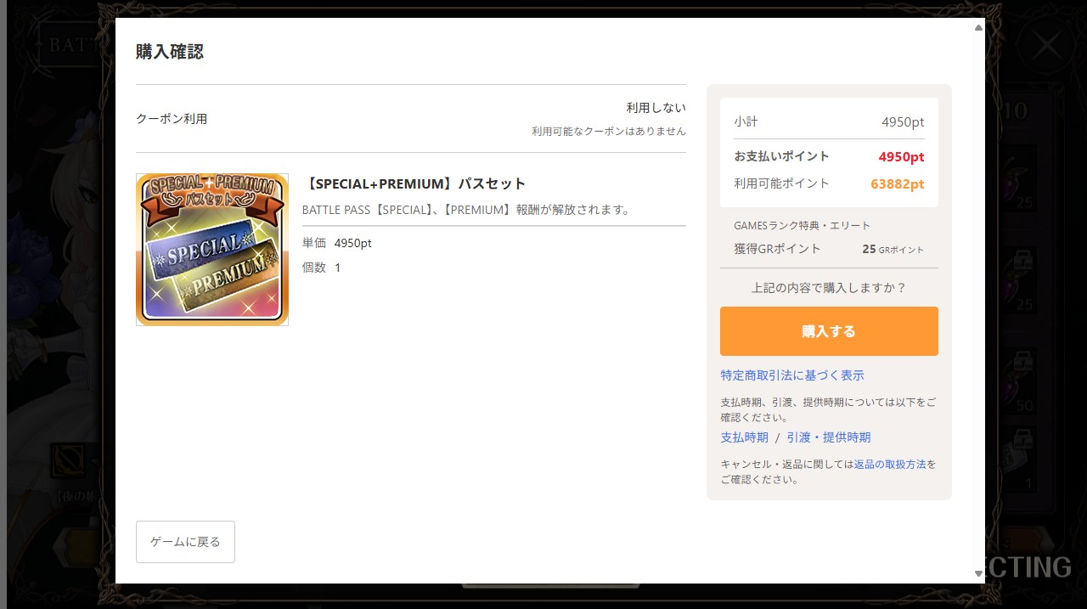Click the square item icon at lower left
Screen dimensions: 1087x609
[x=68, y=461]
